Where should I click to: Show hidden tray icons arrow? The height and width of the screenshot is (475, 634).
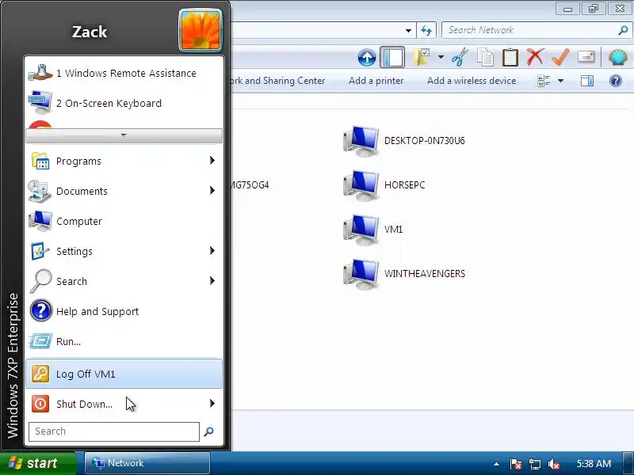tap(497, 464)
